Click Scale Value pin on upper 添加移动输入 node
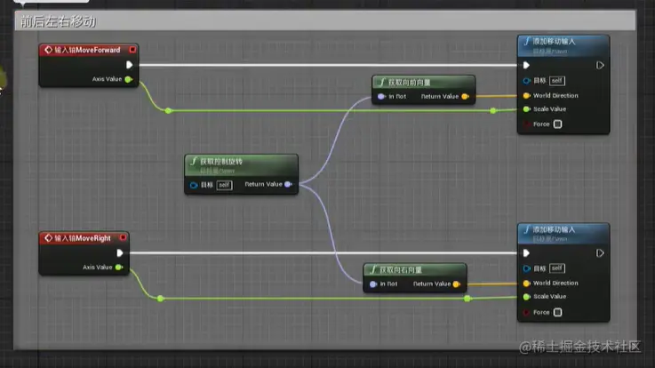This screenshot has width=655, height=368. [x=526, y=109]
